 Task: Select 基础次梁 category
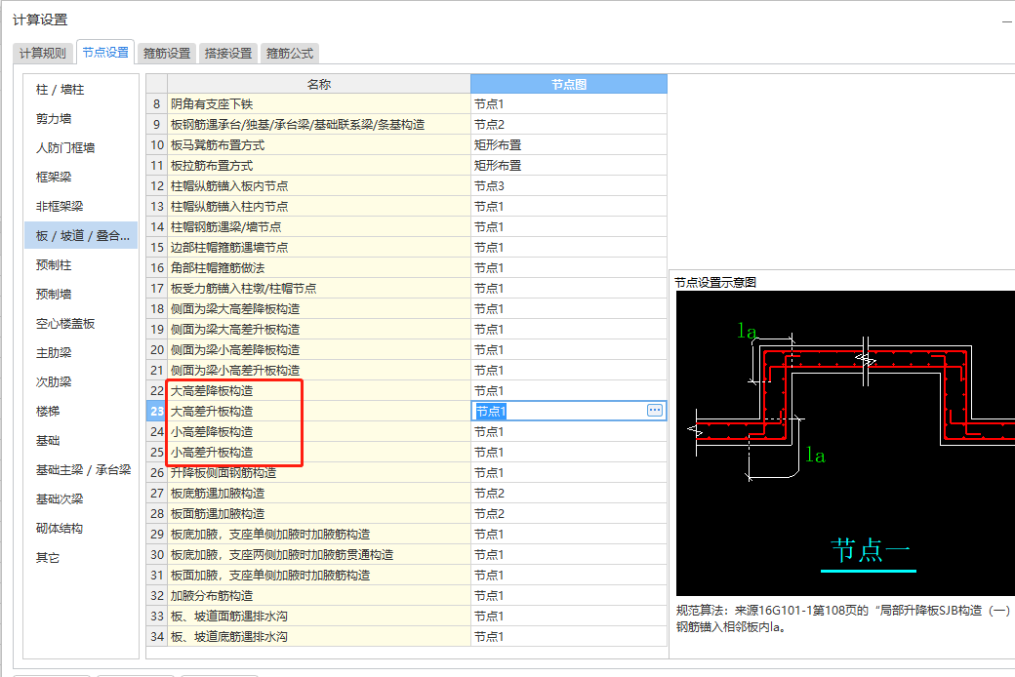(81, 499)
